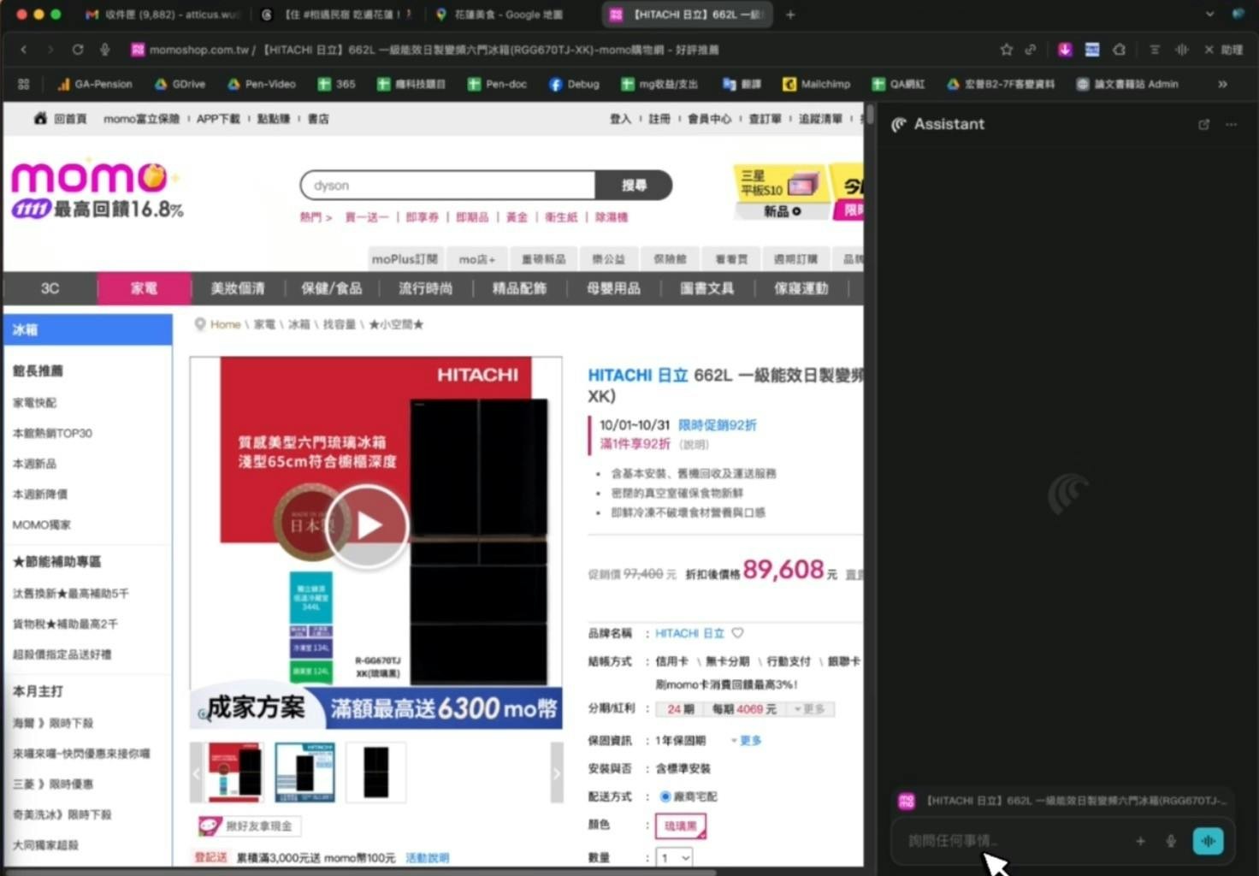Click the plus icon in Assistant input
Image resolution: width=1259 pixels, height=876 pixels.
point(1140,841)
